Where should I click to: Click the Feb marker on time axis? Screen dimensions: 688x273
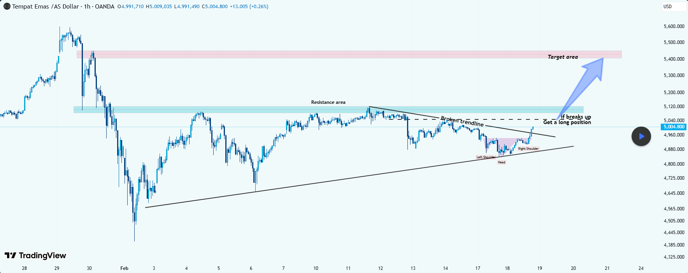(124, 268)
